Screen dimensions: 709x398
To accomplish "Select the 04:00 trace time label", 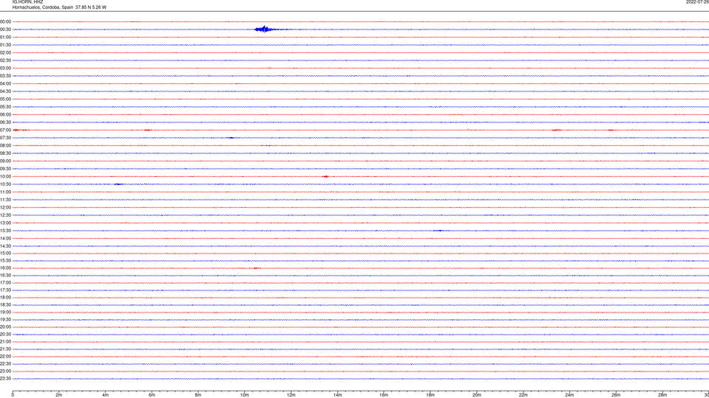I will pyautogui.click(x=5, y=83).
